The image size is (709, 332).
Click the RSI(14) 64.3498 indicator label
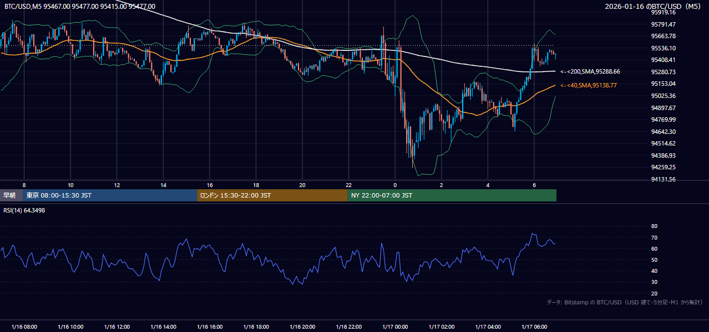click(x=25, y=210)
